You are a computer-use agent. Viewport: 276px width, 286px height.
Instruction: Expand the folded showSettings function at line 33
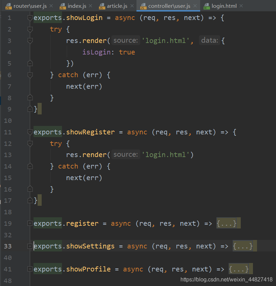point(30,246)
